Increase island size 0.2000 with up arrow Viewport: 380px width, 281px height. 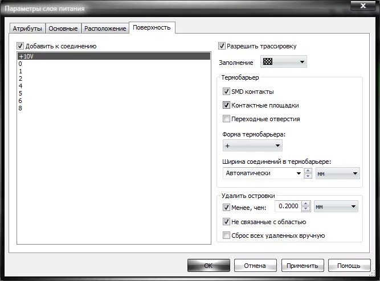click(306, 204)
